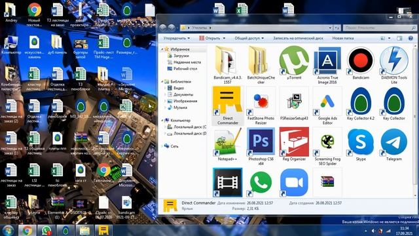Collapse the Избранное tree section
419x236 pixels.
click(162, 49)
